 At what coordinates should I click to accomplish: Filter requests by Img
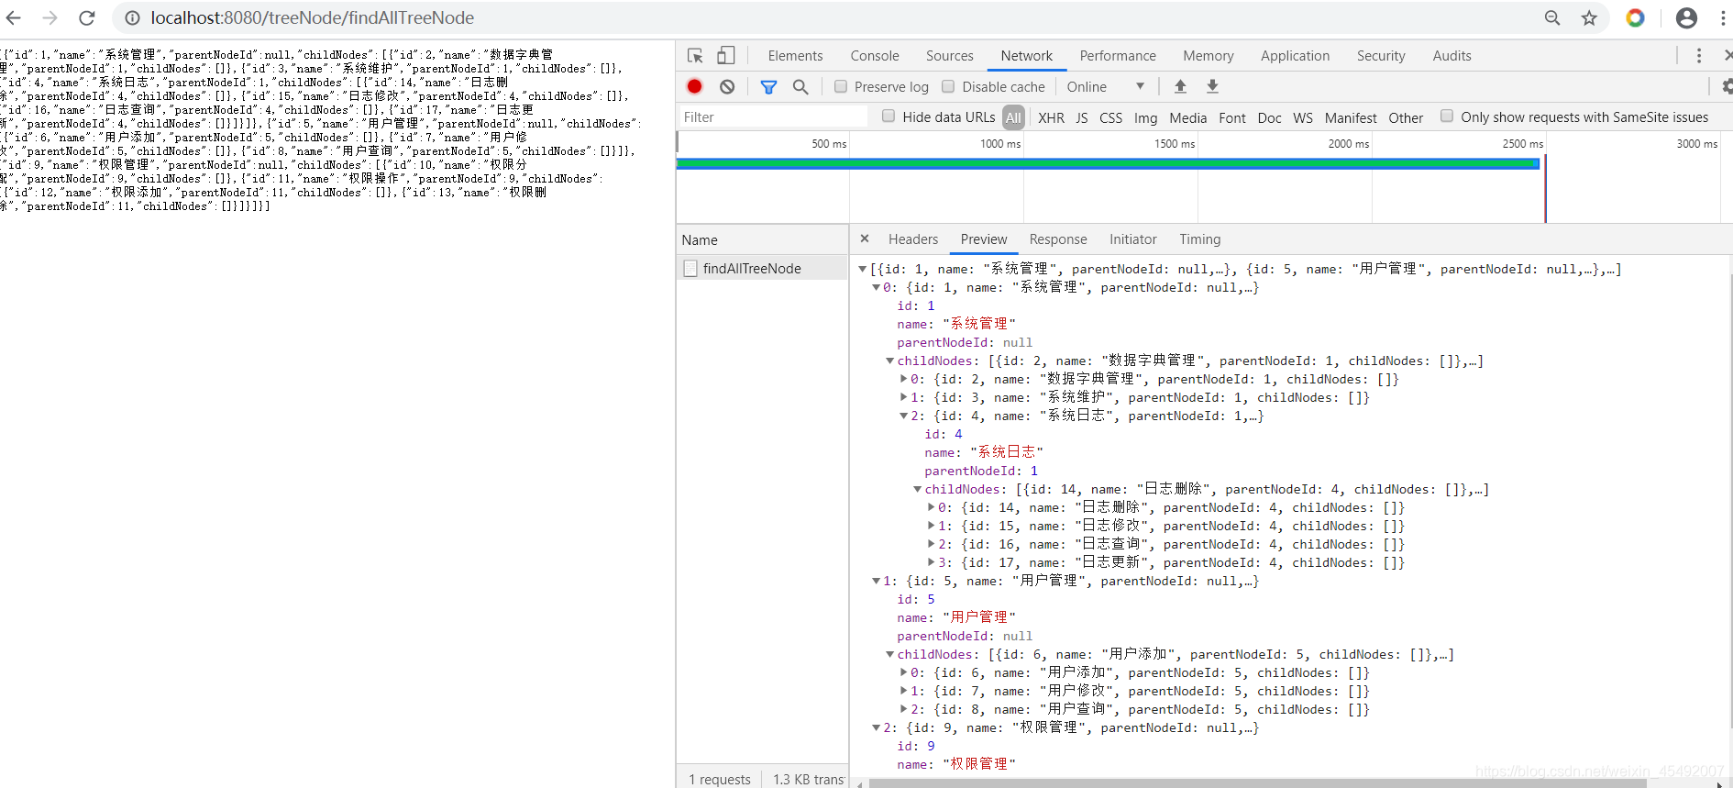[1145, 117]
